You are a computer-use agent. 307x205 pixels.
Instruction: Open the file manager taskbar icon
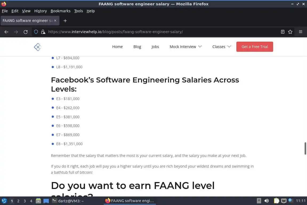pyautogui.click(x=38, y=201)
